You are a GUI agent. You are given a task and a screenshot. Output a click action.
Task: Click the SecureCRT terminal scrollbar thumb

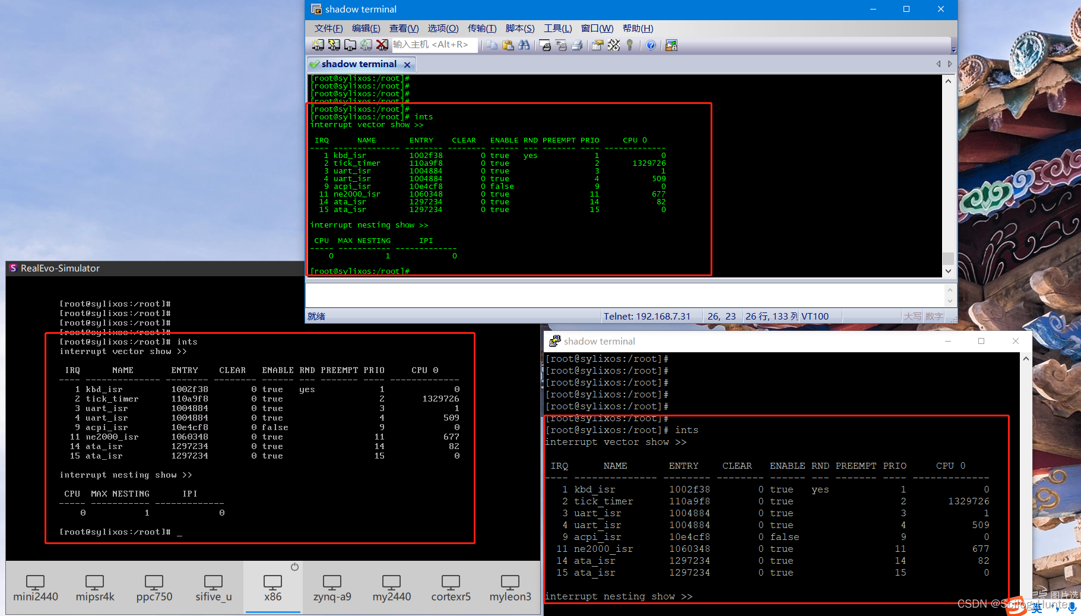[x=948, y=258]
